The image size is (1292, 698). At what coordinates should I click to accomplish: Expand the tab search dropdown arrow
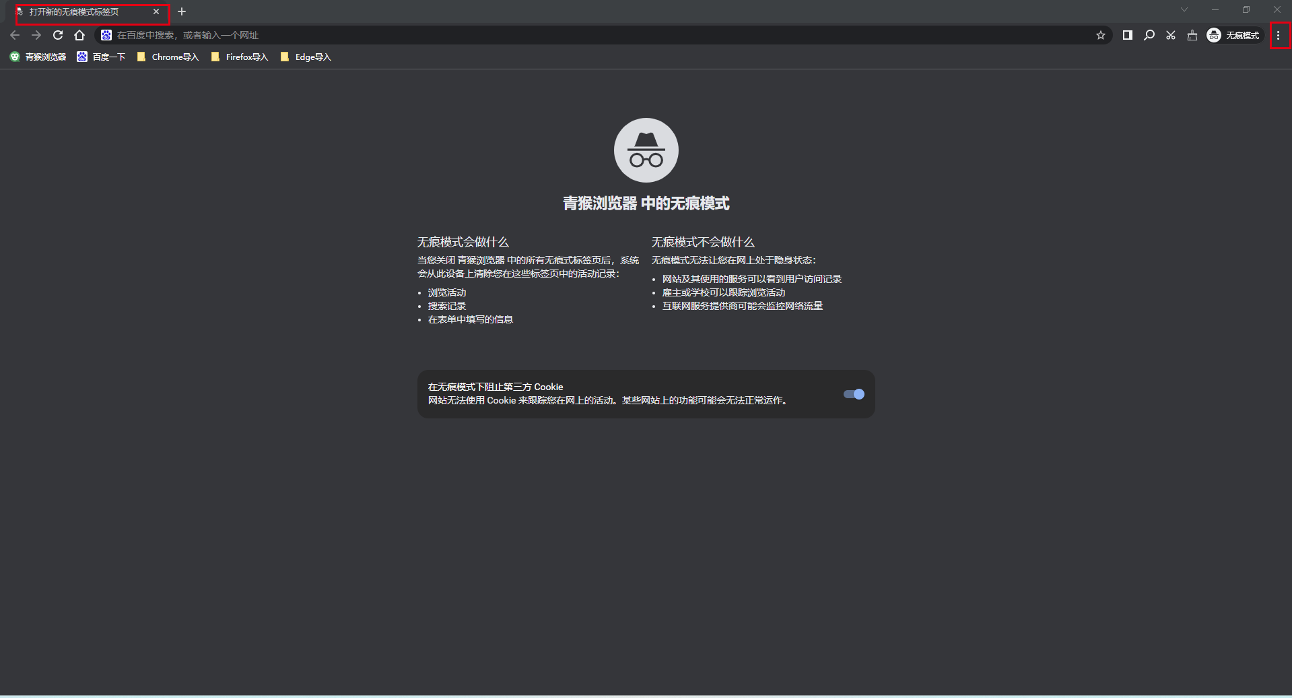(x=1184, y=9)
